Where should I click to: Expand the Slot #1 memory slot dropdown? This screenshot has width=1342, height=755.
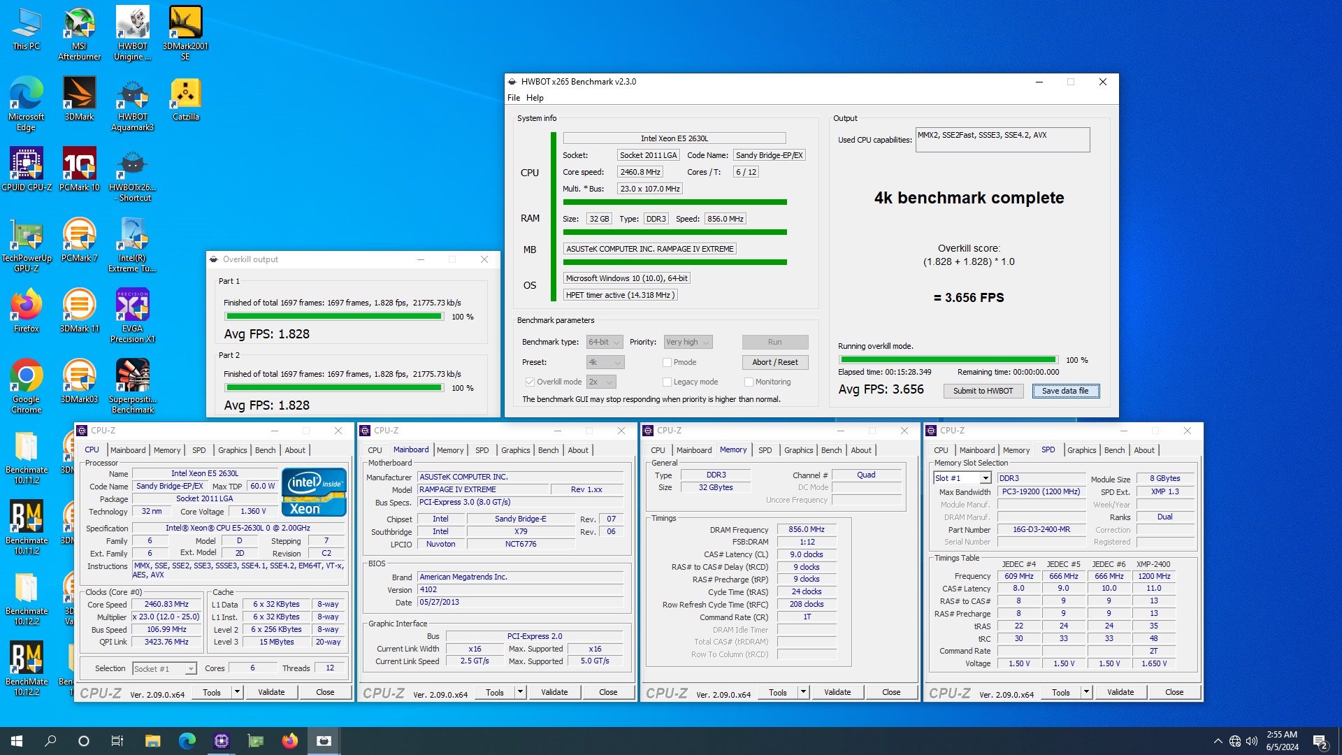(962, 478)
